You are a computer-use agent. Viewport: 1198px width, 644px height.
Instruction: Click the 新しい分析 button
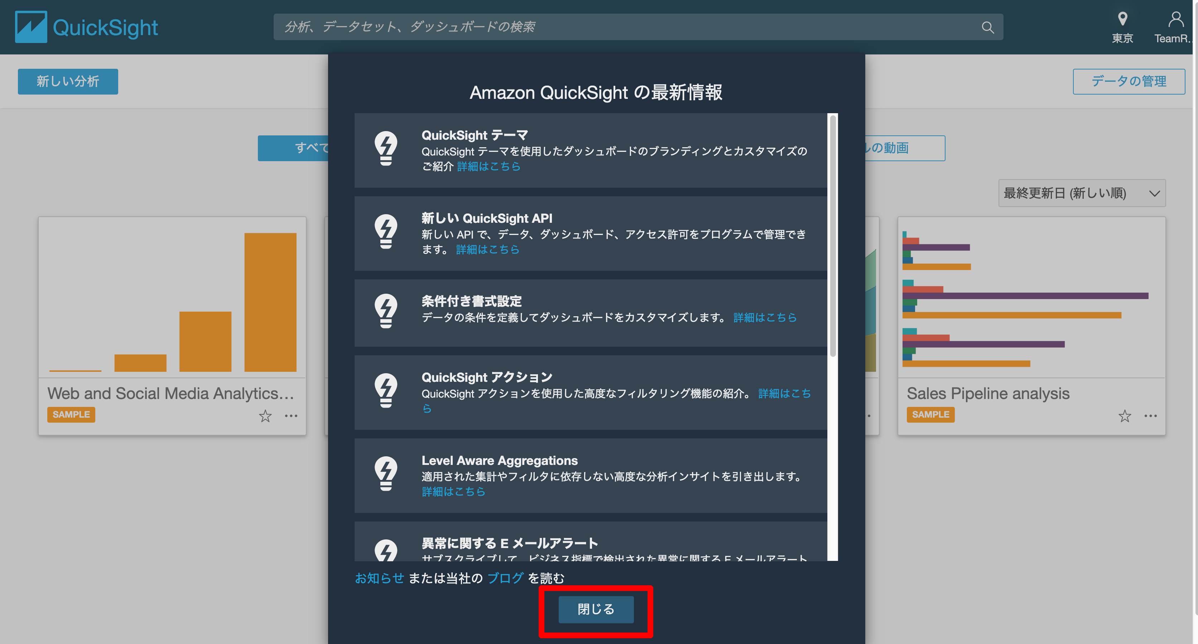68,81
